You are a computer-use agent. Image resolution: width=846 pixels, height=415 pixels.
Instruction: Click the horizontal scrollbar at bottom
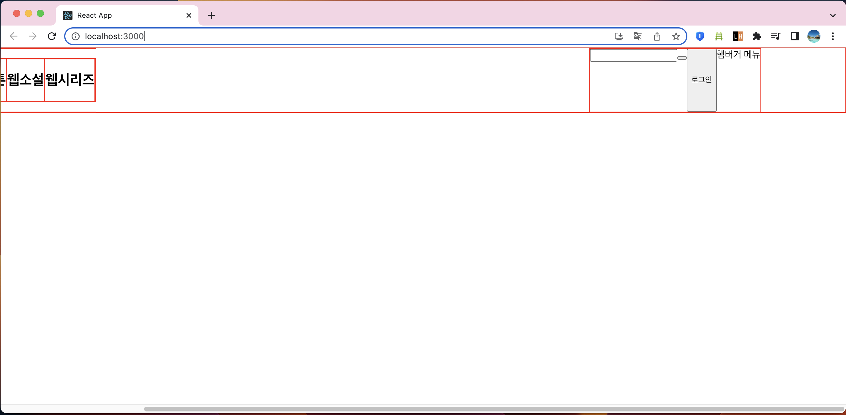click(x=493, y=409)
